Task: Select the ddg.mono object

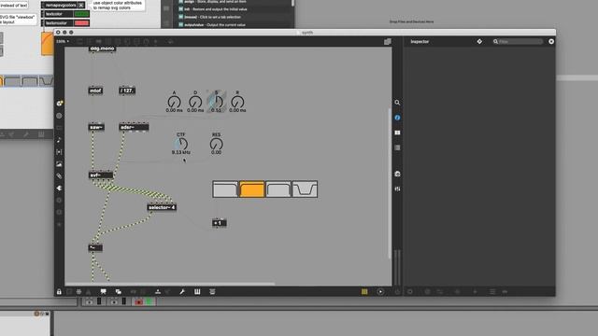Action: pos(102,49)
